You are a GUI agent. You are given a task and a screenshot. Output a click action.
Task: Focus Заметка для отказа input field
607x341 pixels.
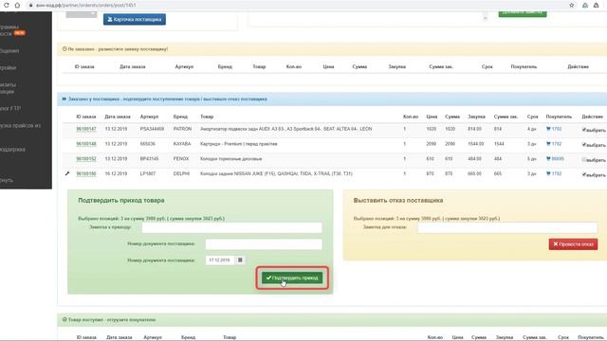click(507, 227)
